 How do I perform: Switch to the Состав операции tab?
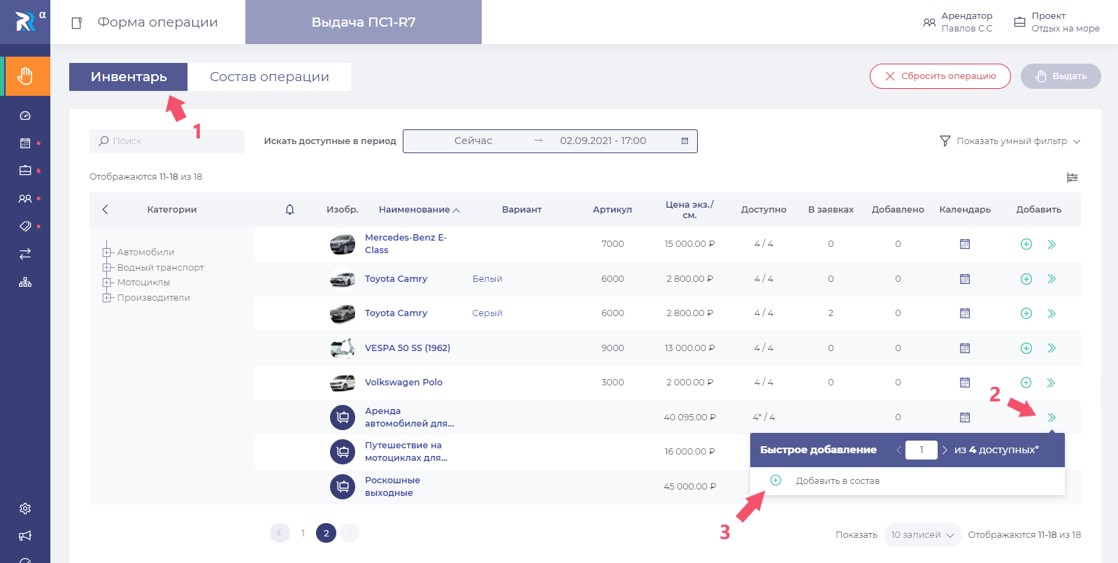269,77
